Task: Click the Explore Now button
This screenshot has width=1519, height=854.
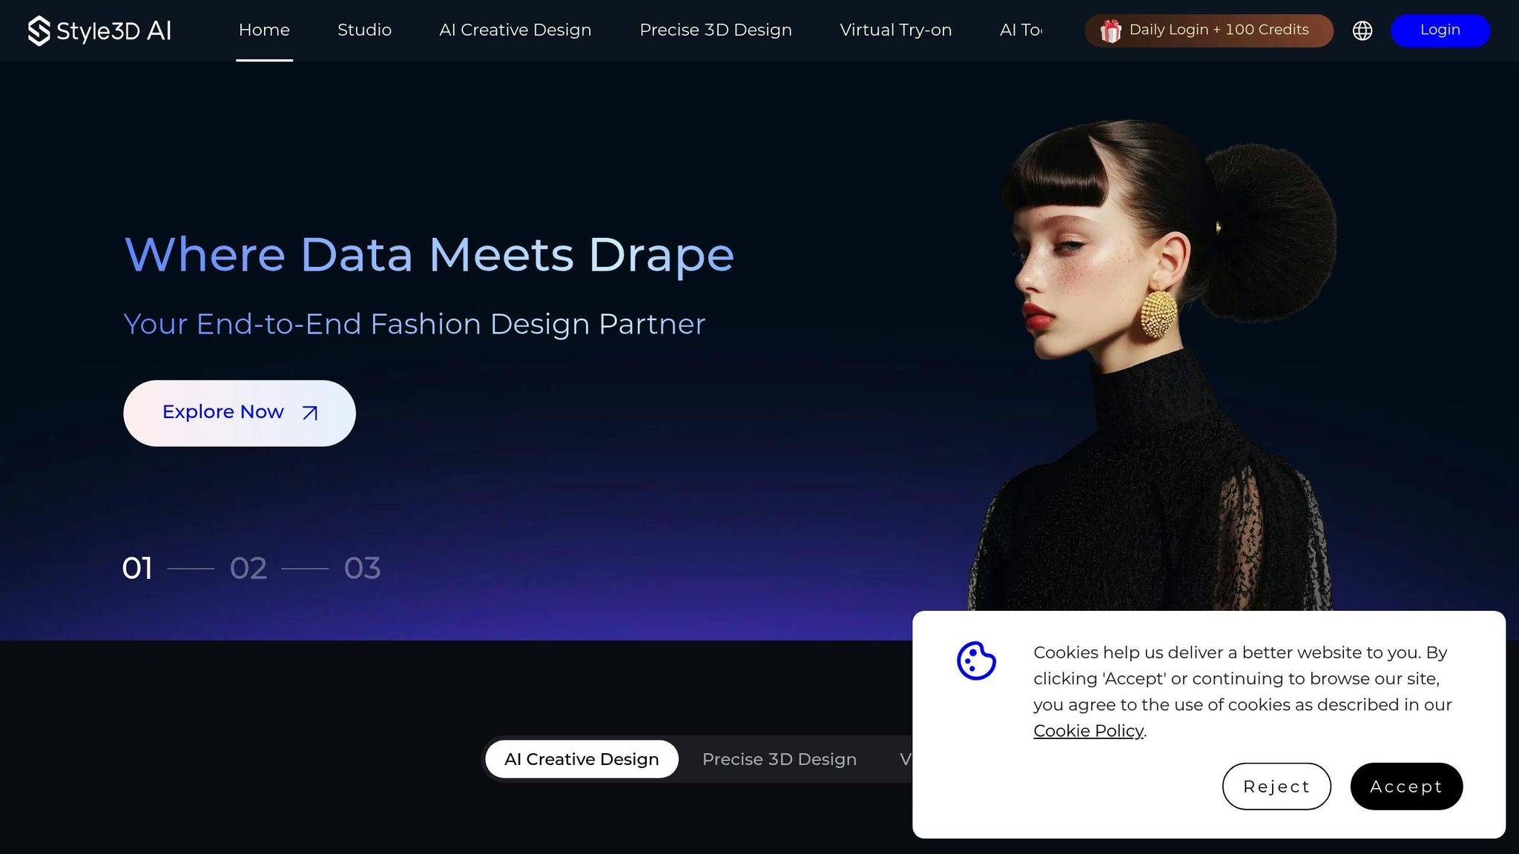Action: coord(239,413)
